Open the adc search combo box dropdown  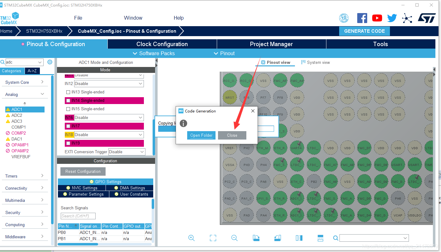40,62
